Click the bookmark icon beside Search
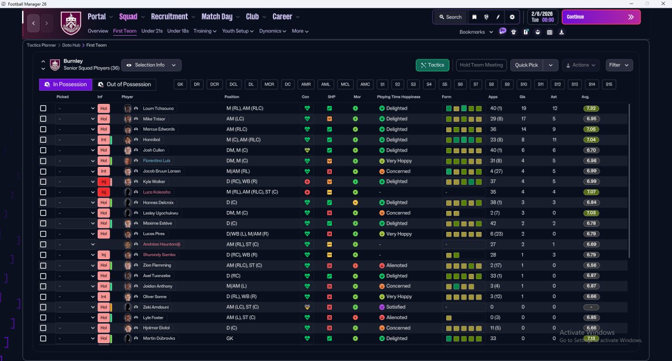Viewport: 672px width, 361px height. (x=475, y=17)
